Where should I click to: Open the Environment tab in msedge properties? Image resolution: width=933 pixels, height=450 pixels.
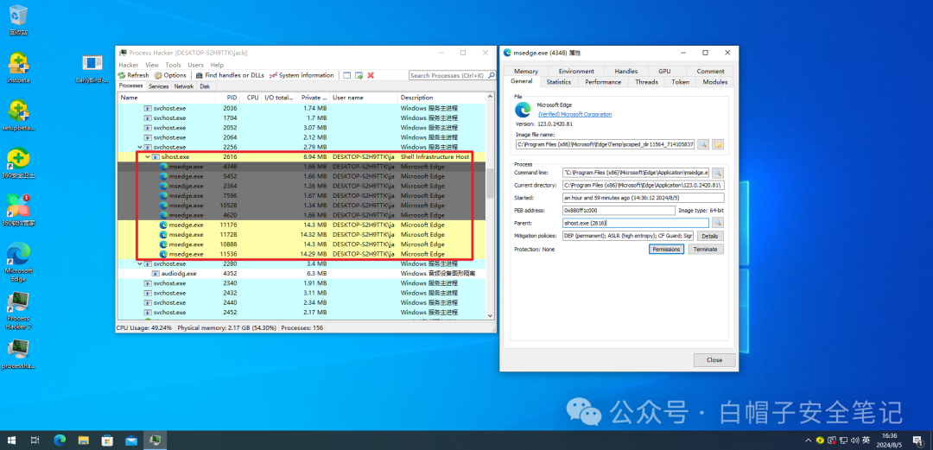coord(576,71)
